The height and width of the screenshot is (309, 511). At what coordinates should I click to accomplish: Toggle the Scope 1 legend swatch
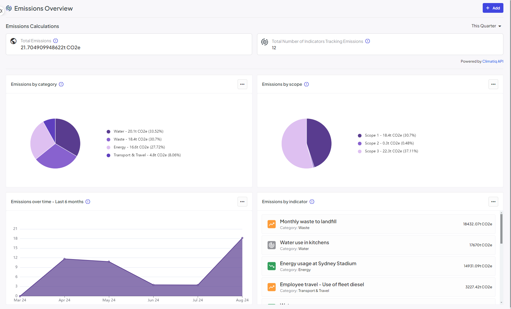360,136
